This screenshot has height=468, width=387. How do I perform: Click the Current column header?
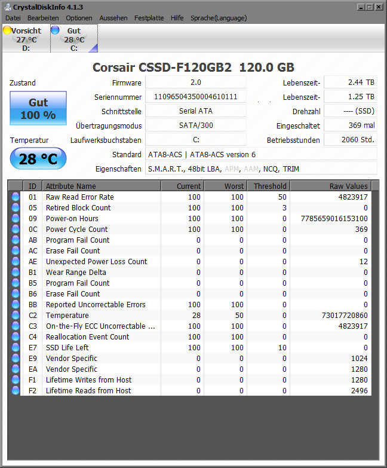(x=183, y=186)
